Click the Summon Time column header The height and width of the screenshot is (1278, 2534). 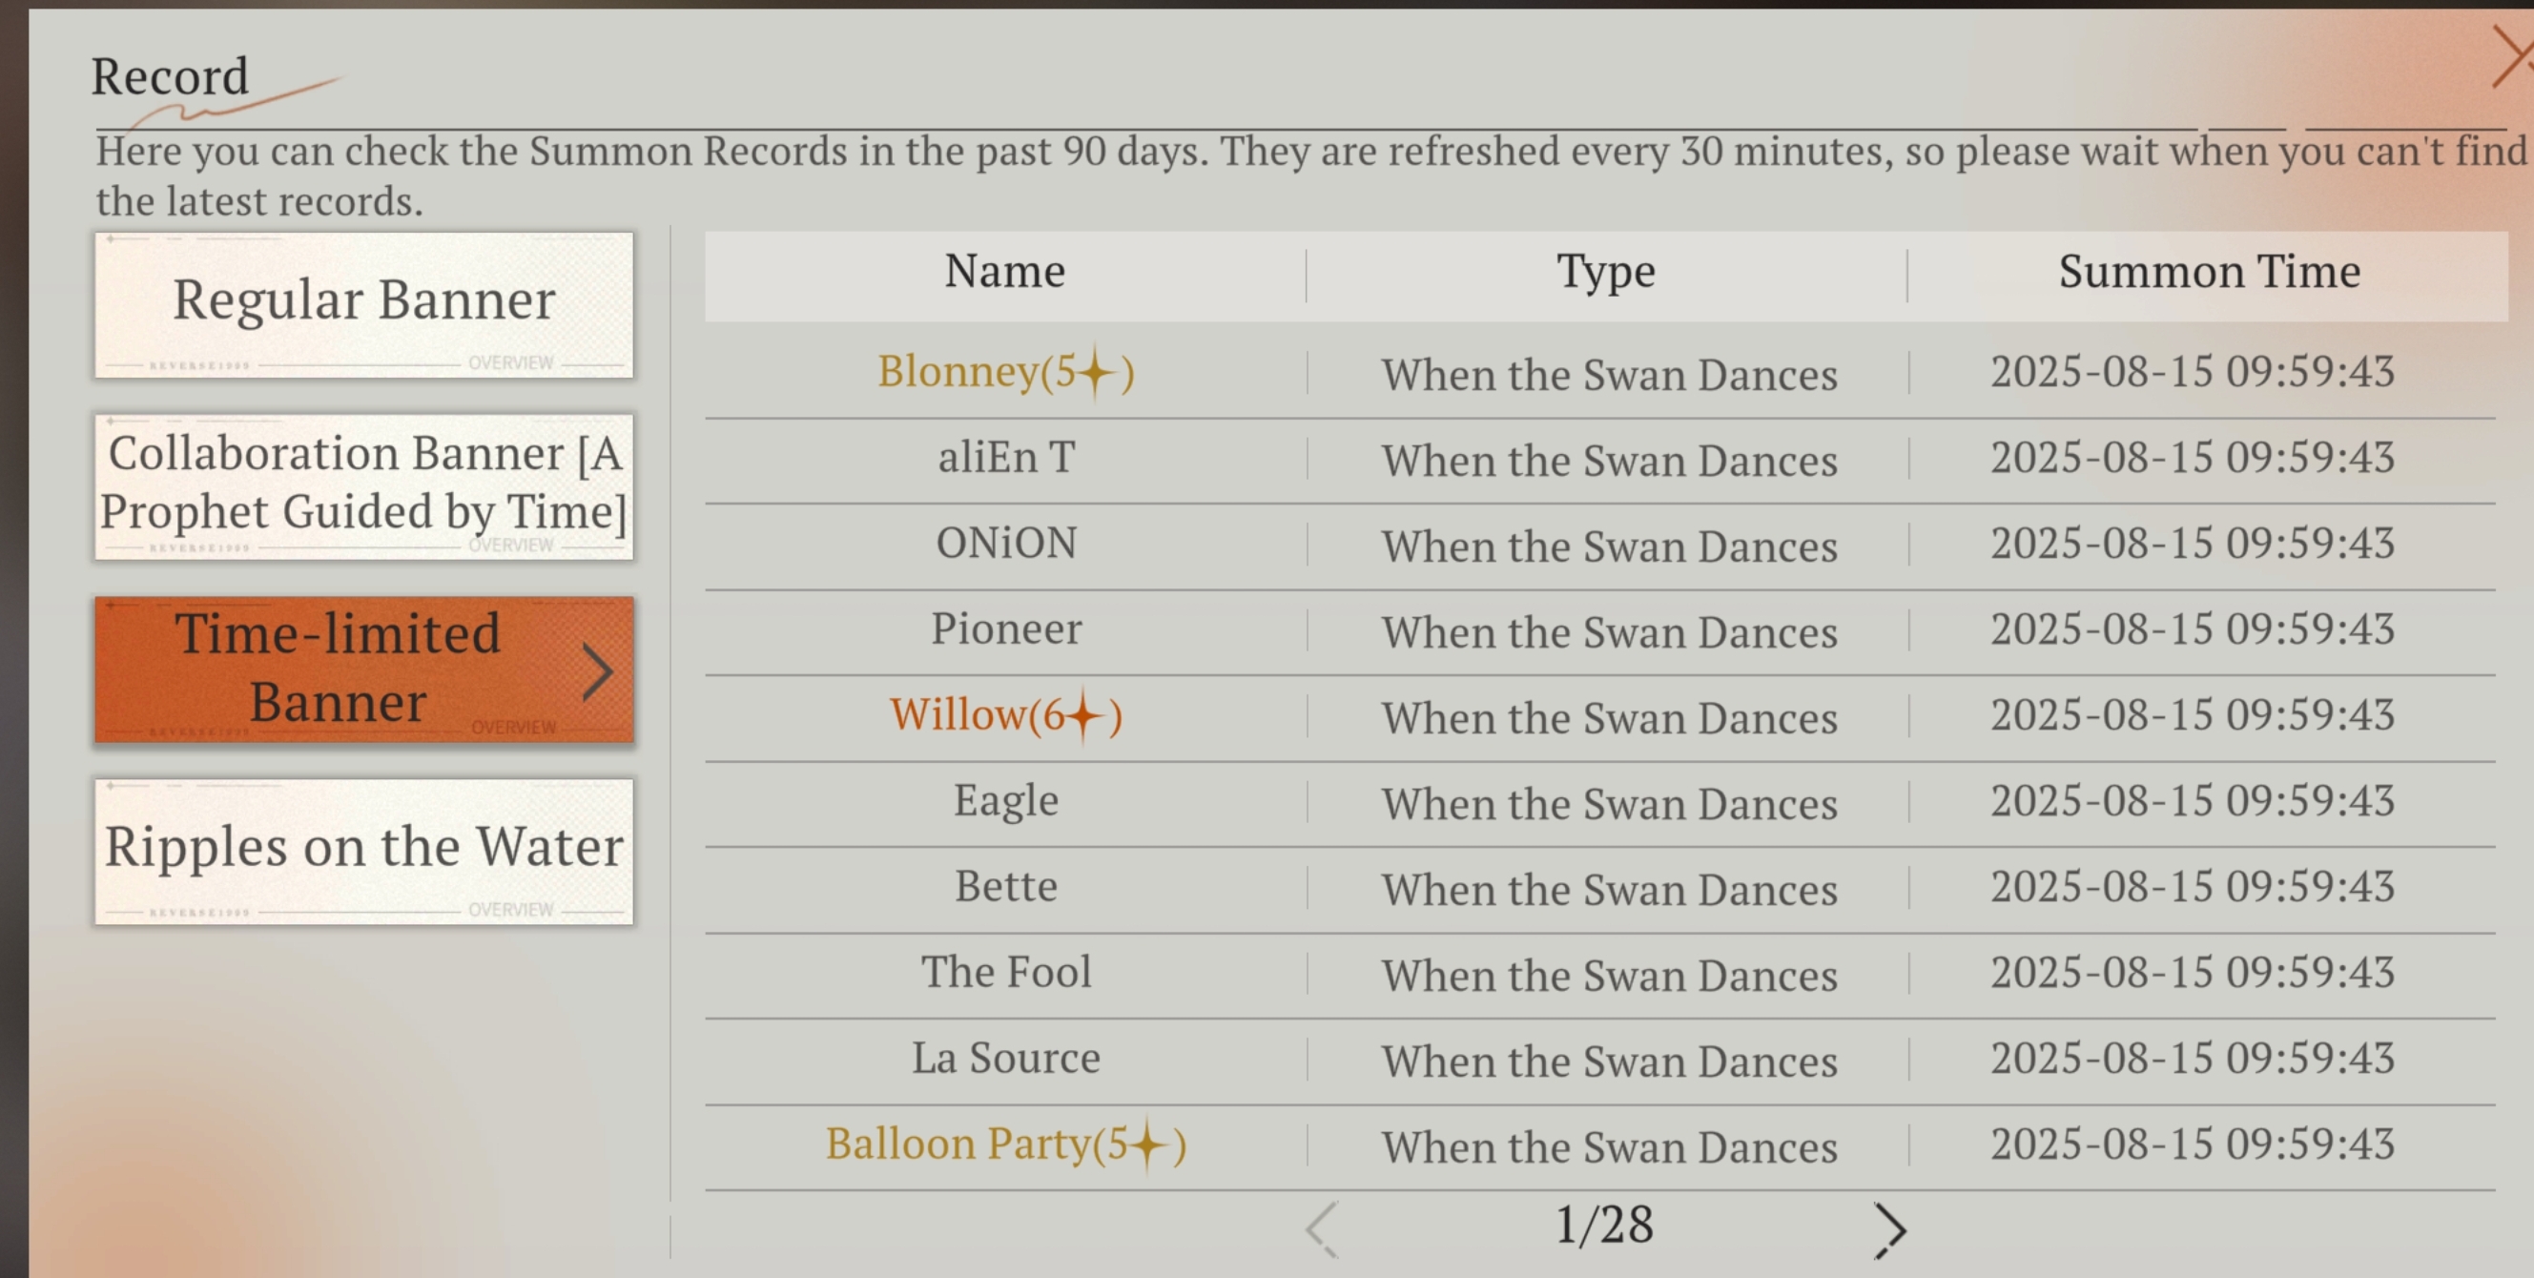(x=2209, y=272)
